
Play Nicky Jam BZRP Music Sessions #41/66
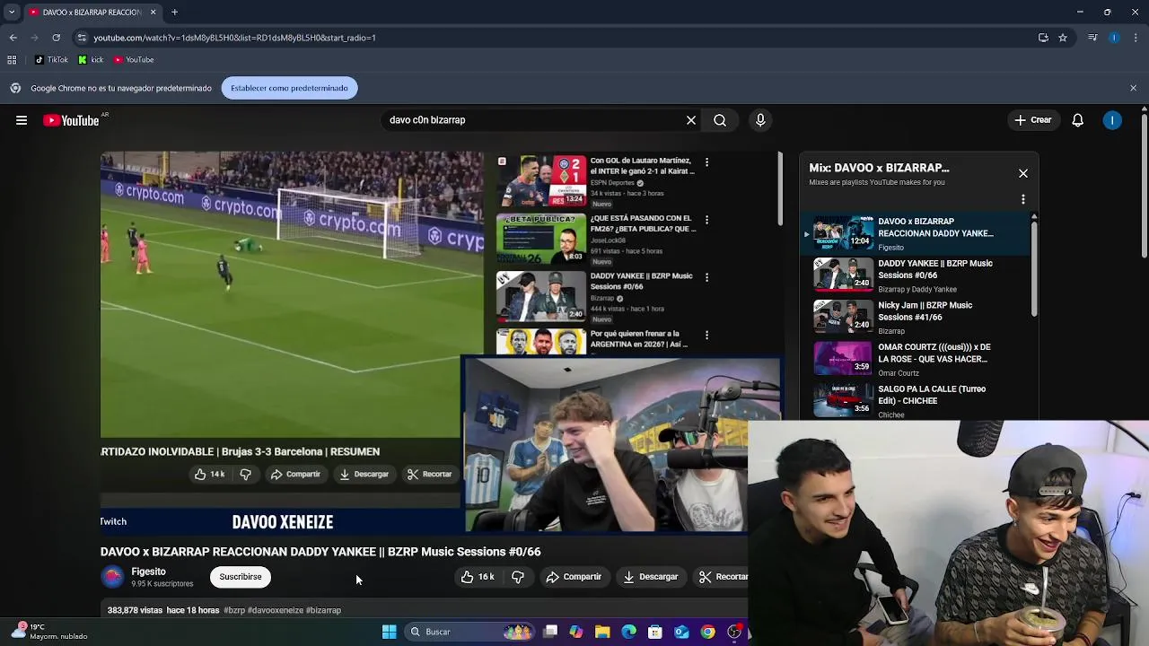(x=916, y=318)
